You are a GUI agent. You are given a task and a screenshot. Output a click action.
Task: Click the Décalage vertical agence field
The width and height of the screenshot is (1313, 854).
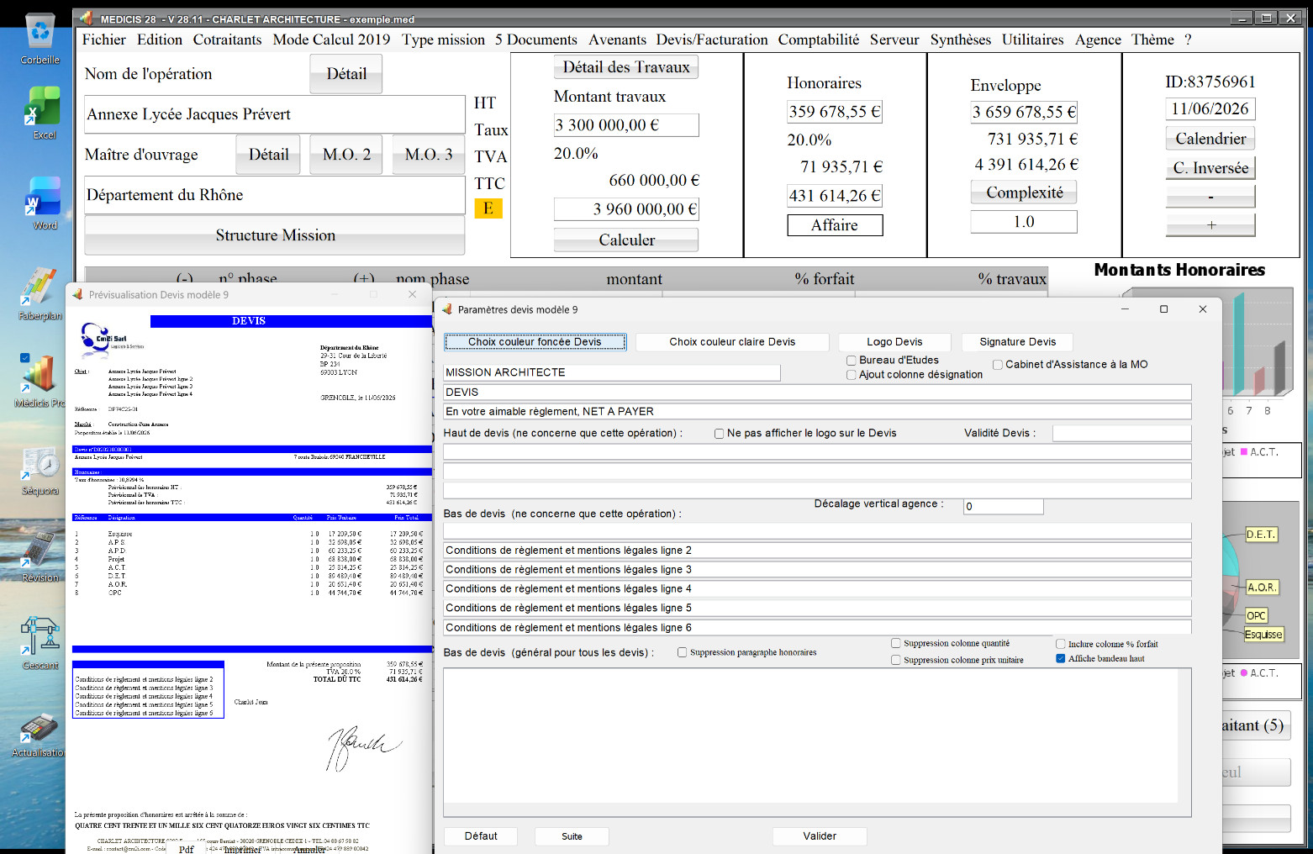[1004, 507]
